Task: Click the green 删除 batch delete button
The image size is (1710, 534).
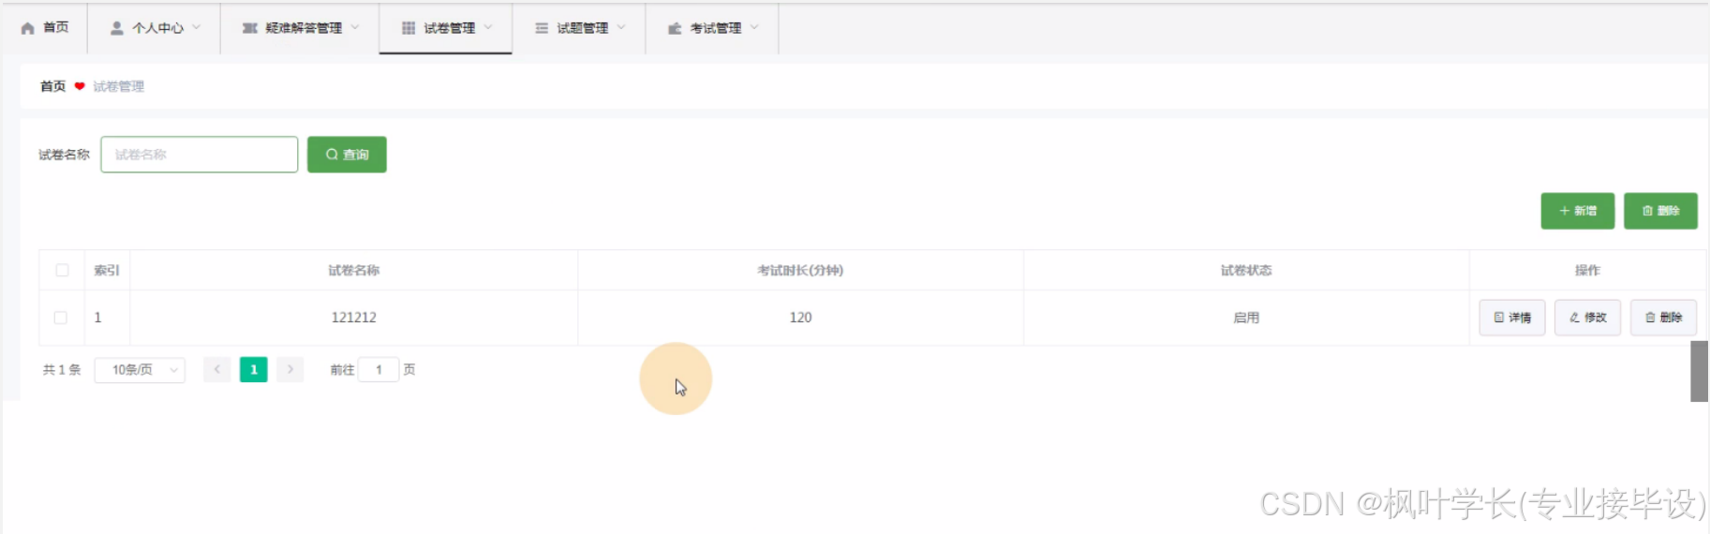Action: [x=1660, y=211]
